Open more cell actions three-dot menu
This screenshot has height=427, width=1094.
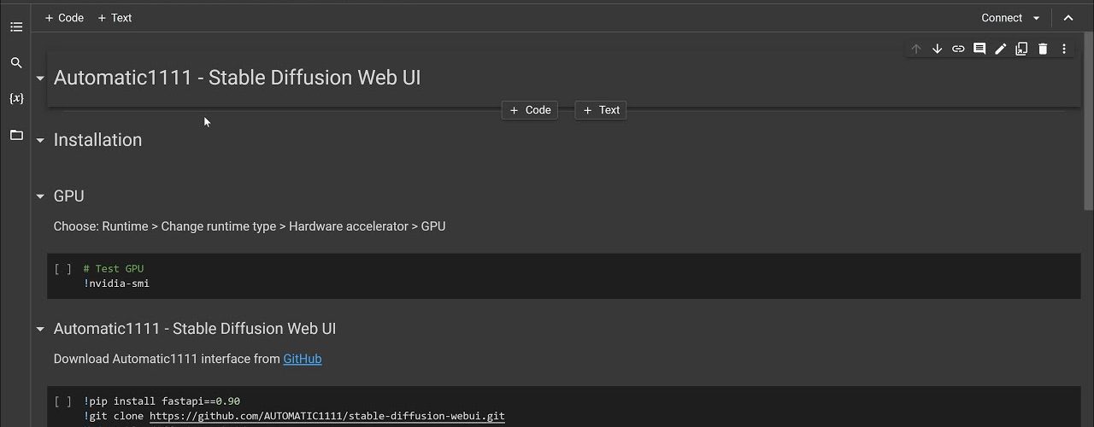coord(1064,49)
